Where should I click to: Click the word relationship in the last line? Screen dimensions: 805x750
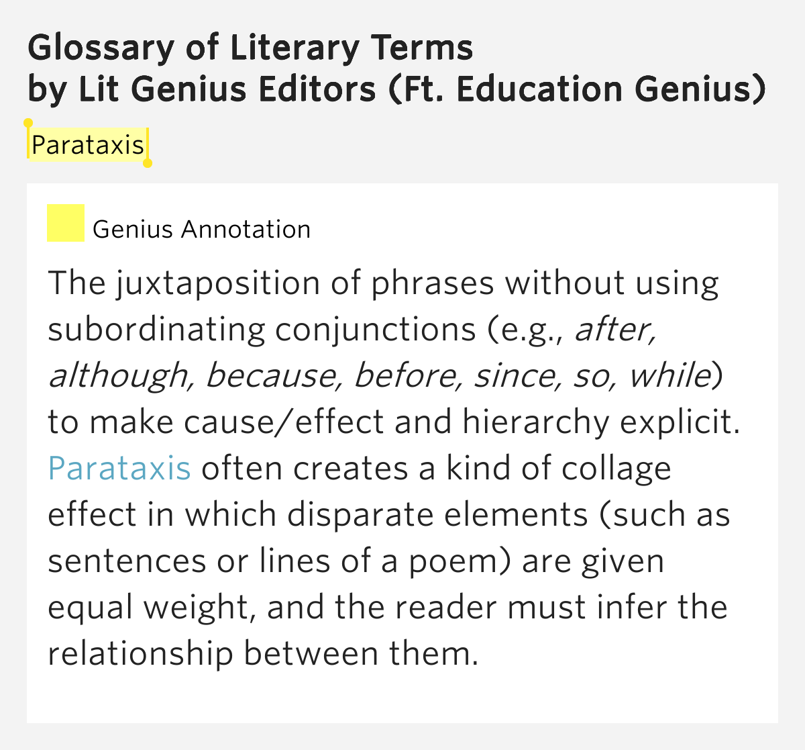(140, 653)
